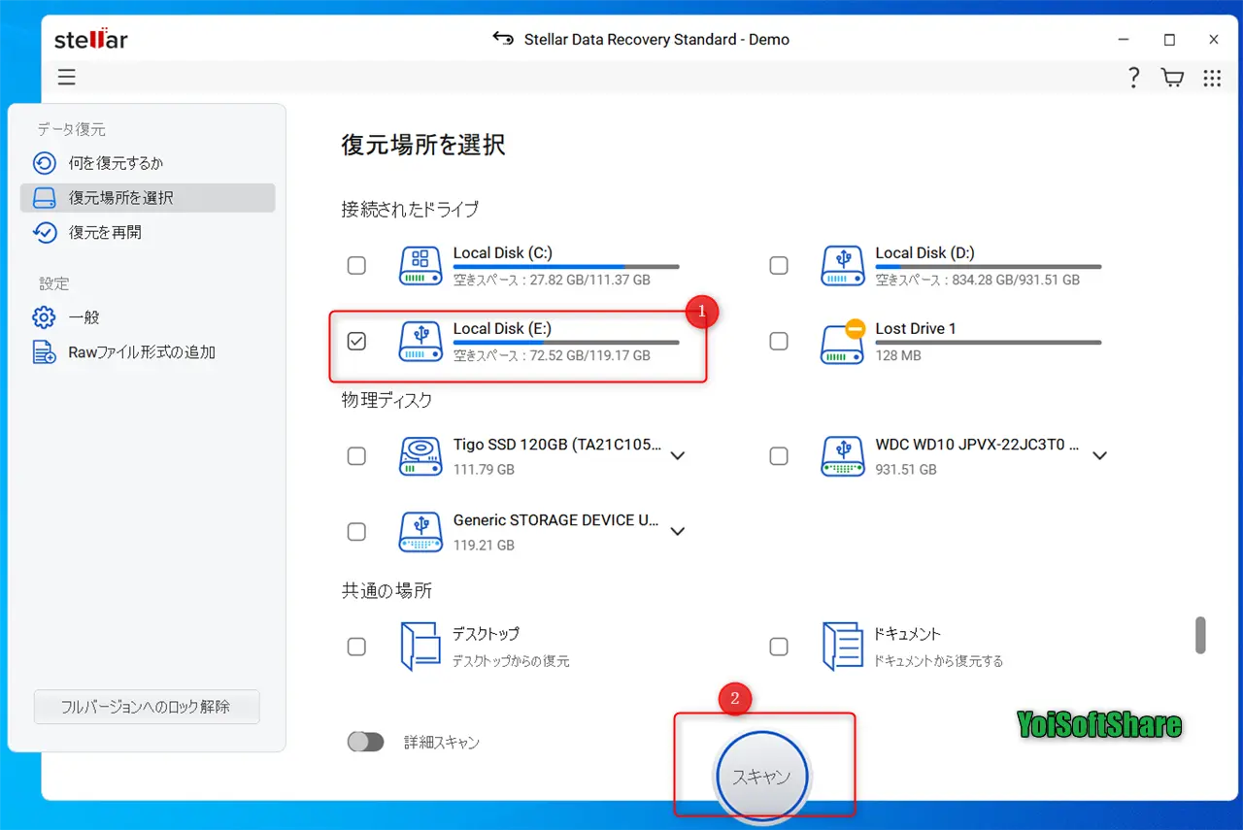Click 空きスペース : 27.82 GB/111.37 GB text
This screenshot has height=830, width=1243.
click(x=552, y=280)
